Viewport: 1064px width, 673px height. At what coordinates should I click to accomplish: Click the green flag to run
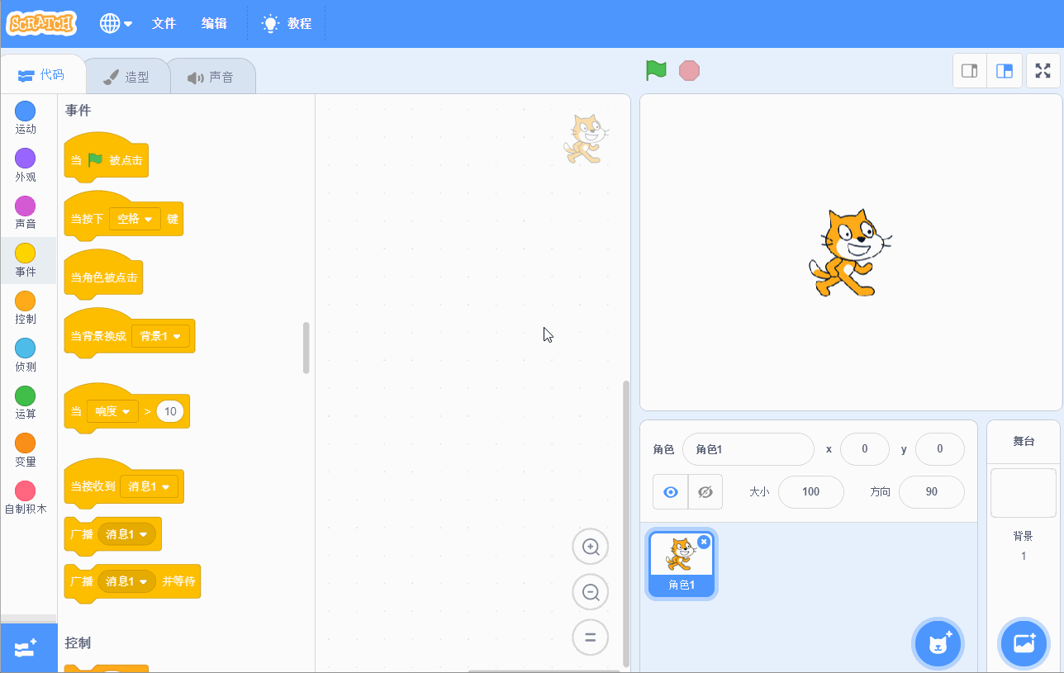point(656,70)
